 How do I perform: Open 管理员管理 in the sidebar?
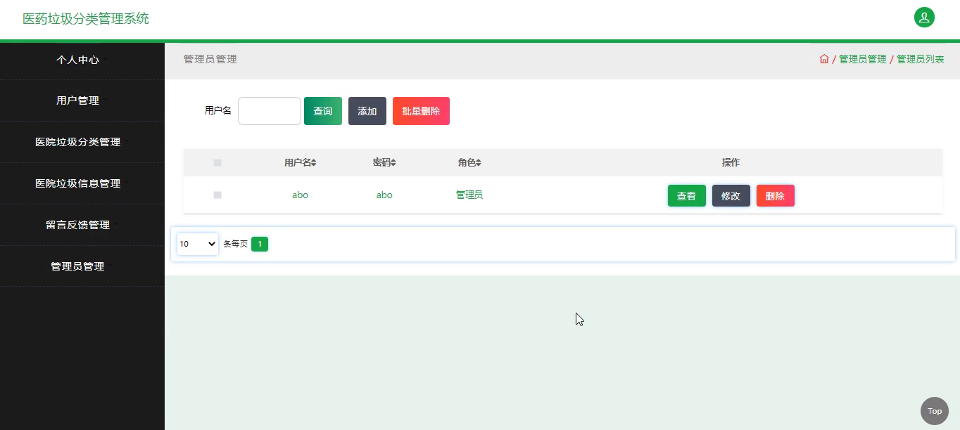tap(82, 266)
